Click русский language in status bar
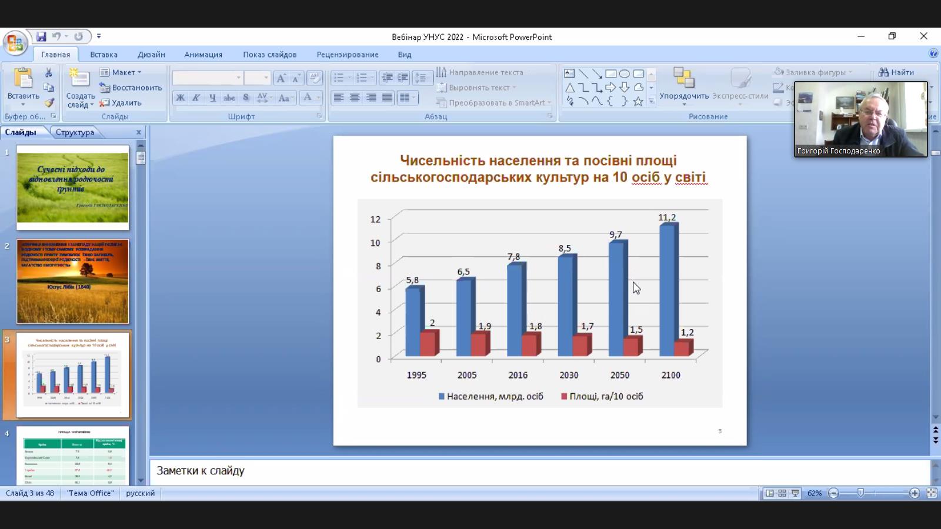Viewport: 941px width, 529px height. pyautogui.click(x=140, y=493)
